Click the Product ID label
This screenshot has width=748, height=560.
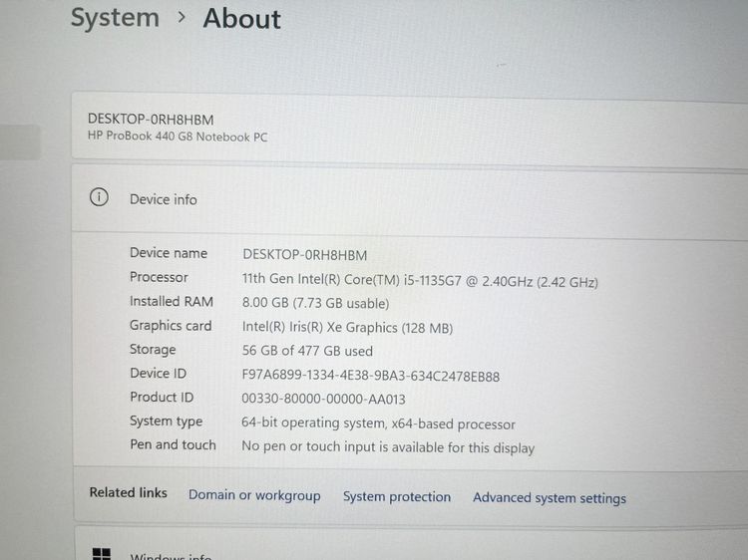pos(162,397)
